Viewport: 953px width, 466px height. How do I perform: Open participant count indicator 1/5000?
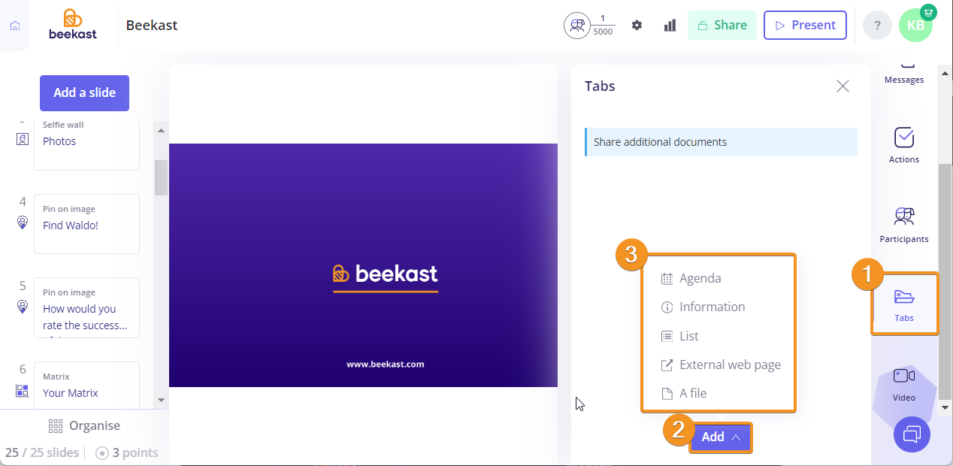(x=589, y=25)
